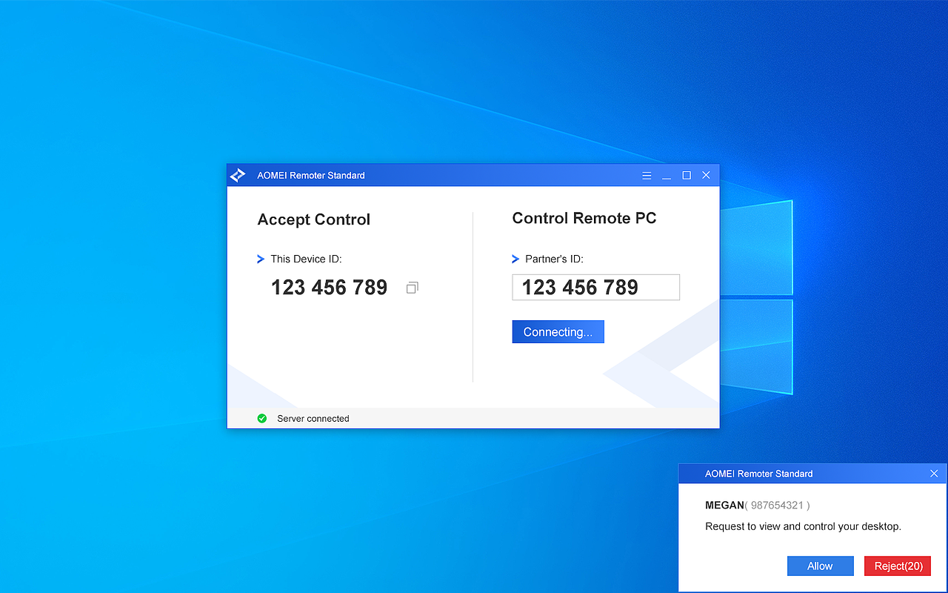The image size is (948, 593).
Task: Click the 'Server connected' status text
Action: (x=313, y=419)
